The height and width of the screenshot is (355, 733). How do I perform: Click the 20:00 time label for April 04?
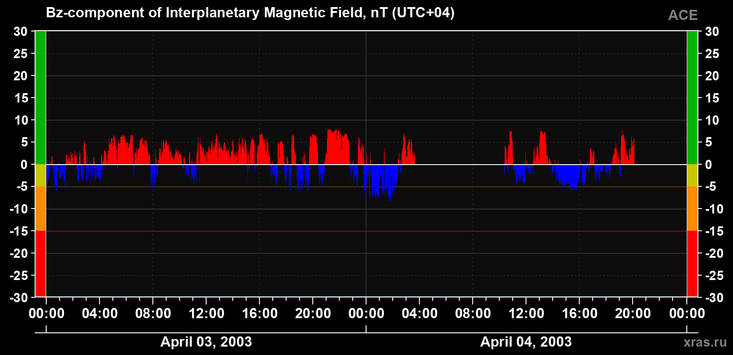(633, 314)
